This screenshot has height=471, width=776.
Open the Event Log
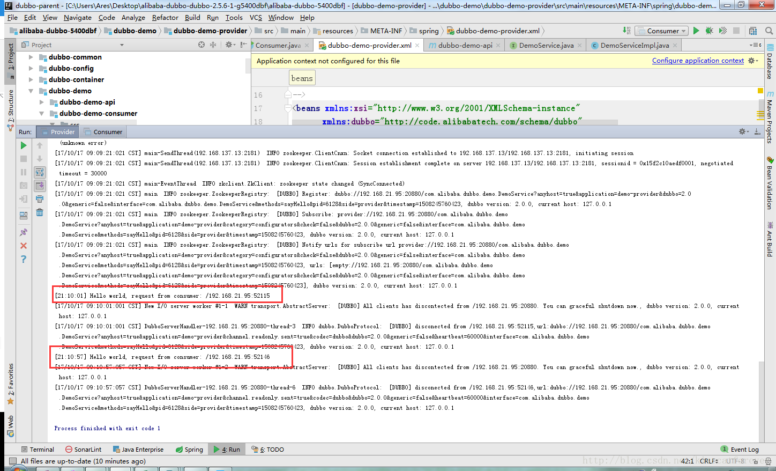pos(740,450)
